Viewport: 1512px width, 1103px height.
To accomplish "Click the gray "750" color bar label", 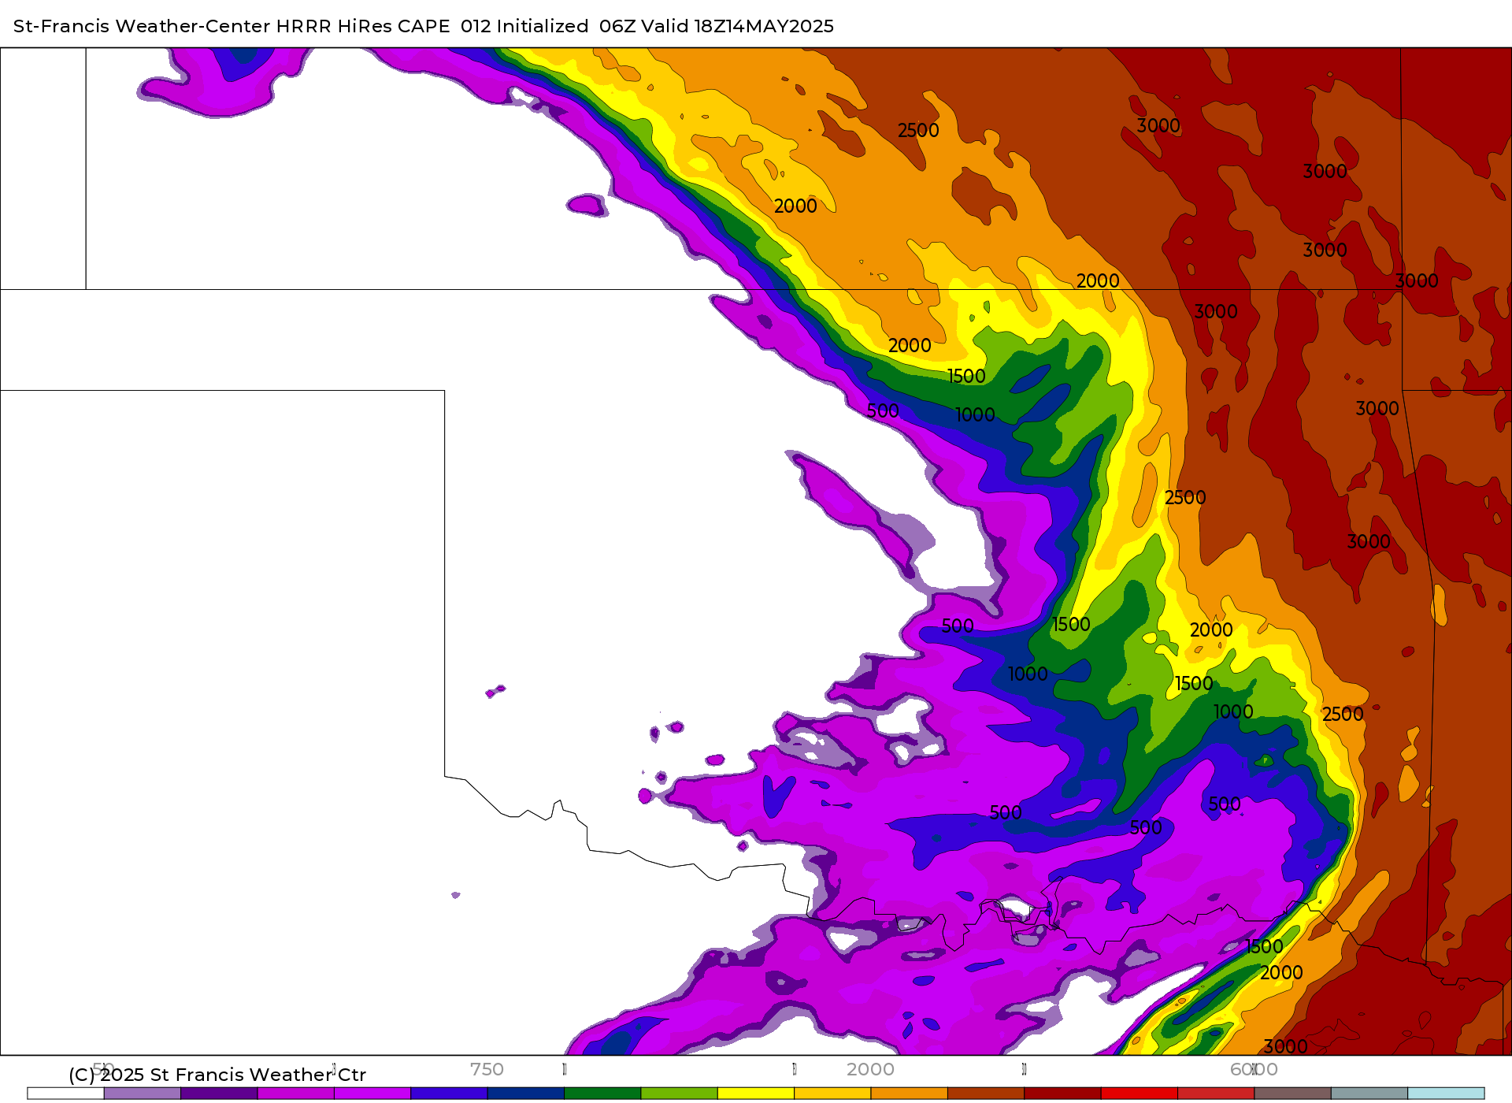I will (x=487, y=1069).
